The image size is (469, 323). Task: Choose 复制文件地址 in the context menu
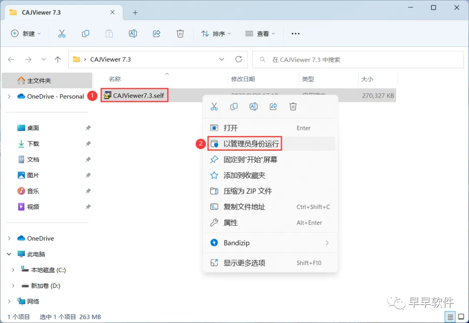point(271,207)
